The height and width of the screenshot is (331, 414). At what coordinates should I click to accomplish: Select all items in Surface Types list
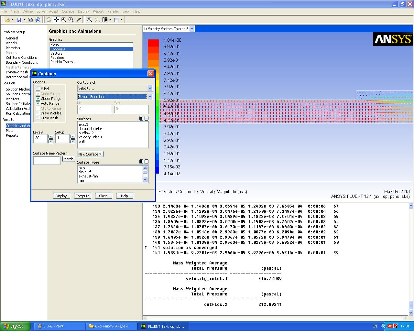click(x=141, y=162)
